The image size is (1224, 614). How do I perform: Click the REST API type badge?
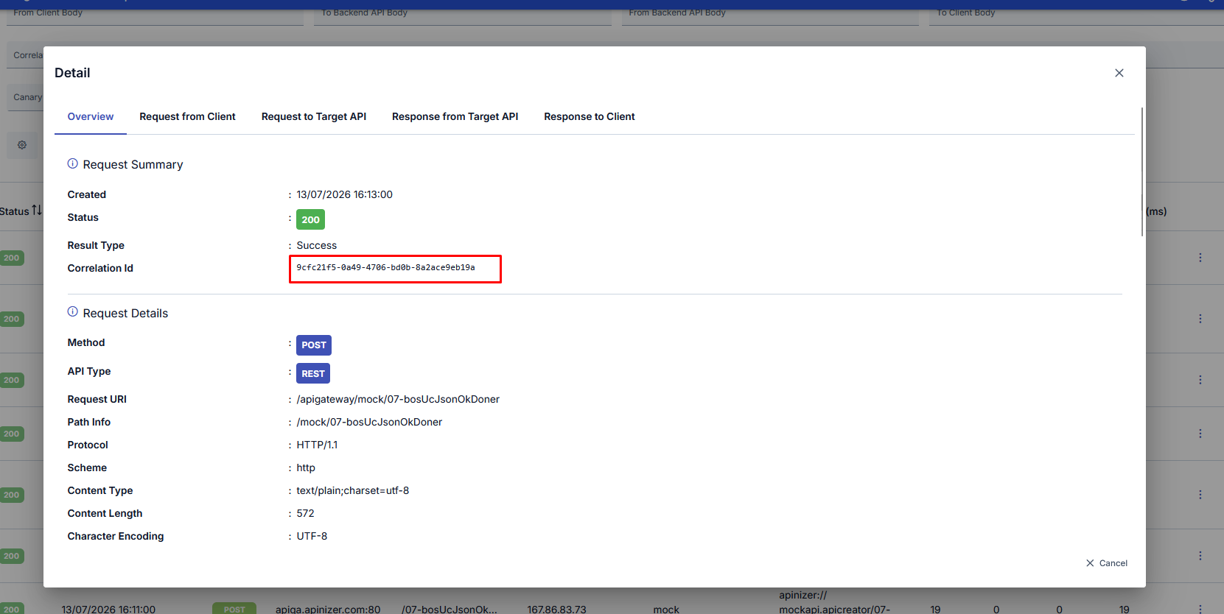pos(312,373)
